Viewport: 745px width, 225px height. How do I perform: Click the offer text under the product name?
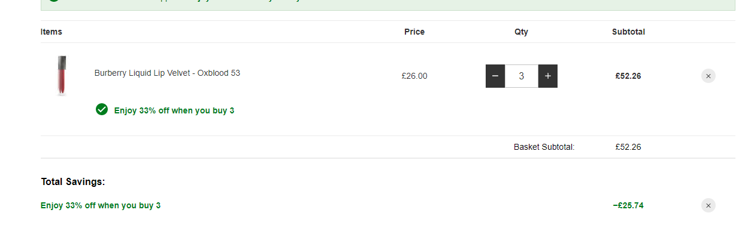(x=174, y=110)
